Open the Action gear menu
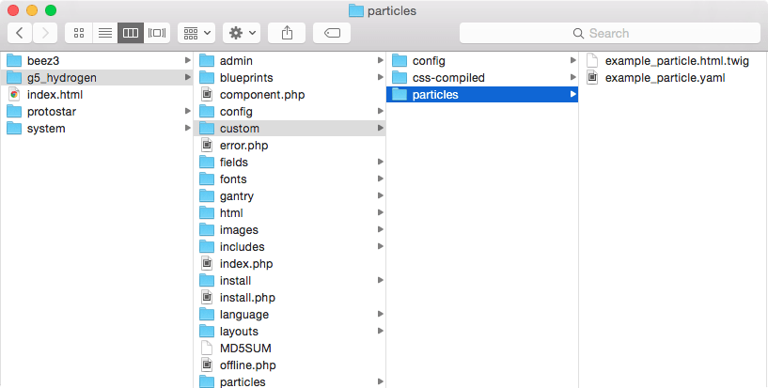Screen dimensions: 768x388 pyautogui.click(x=242, y=33)
